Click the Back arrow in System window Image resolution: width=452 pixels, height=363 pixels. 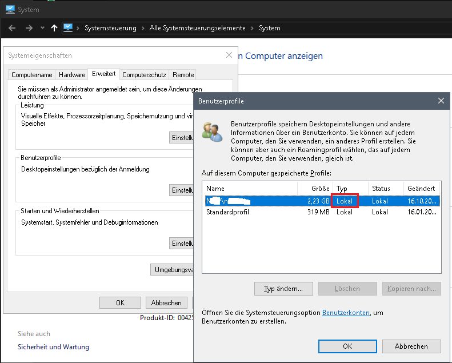pyautogui.click(x=12, y=28)
